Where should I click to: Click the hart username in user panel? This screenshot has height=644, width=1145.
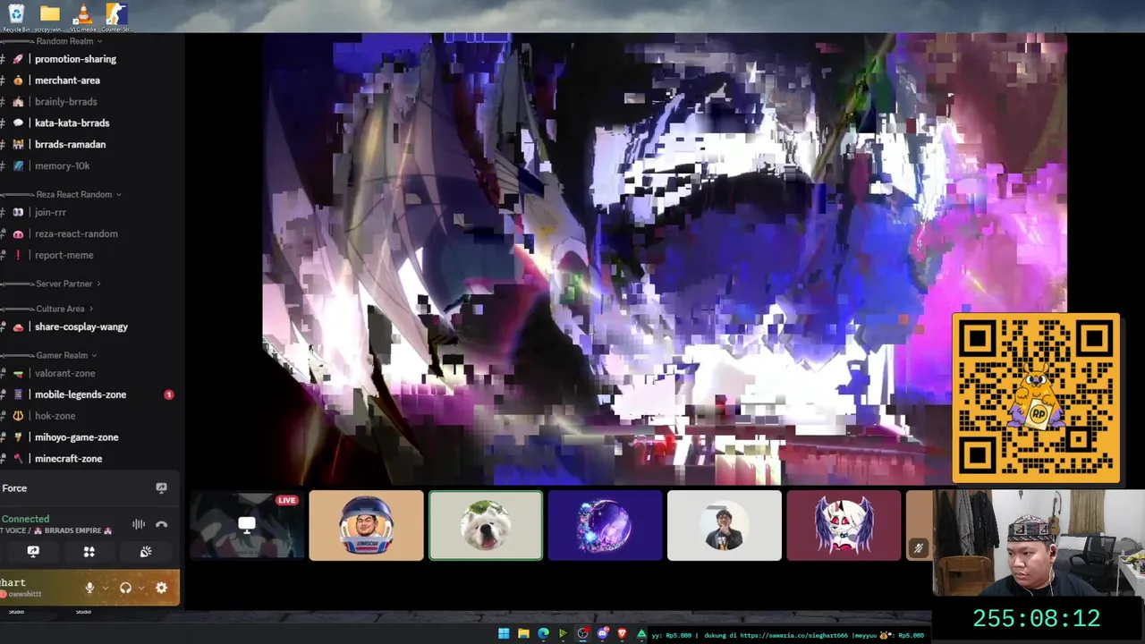pos(13,582)
